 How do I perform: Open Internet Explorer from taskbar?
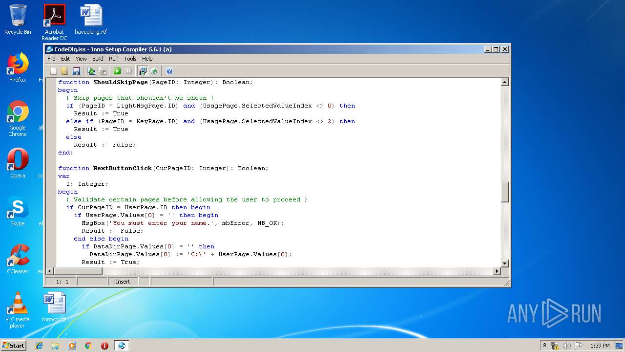click(x=39, y=345)
